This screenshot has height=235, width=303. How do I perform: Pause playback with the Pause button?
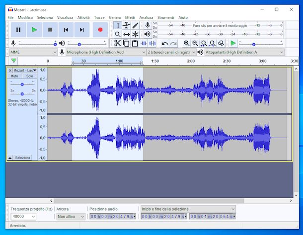(18, 30)
